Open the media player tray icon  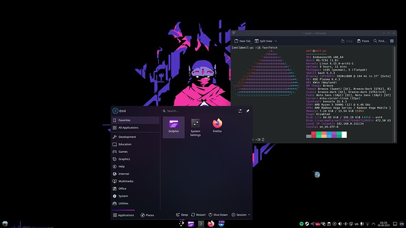pos(335,224)
